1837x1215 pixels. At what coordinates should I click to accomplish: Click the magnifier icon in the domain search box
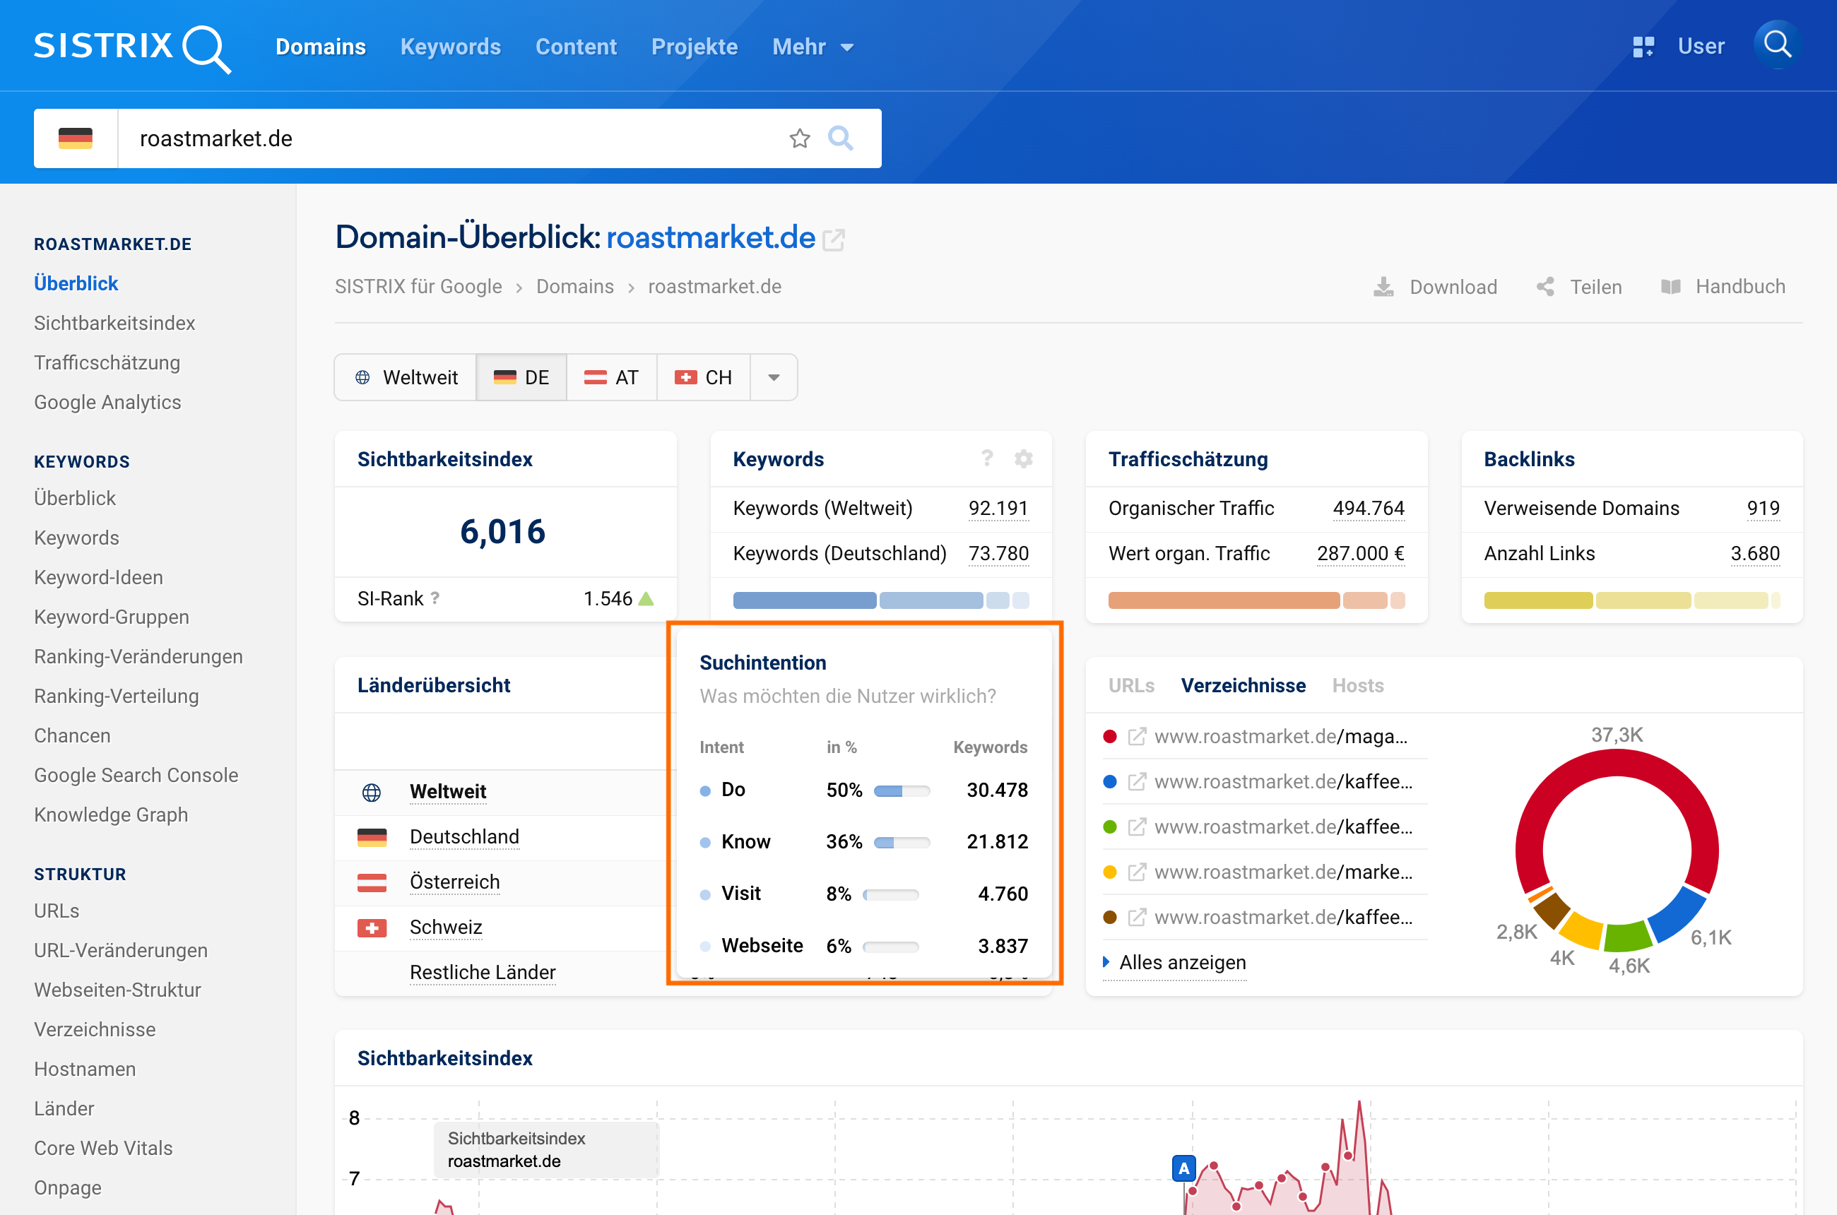point(840,138)
